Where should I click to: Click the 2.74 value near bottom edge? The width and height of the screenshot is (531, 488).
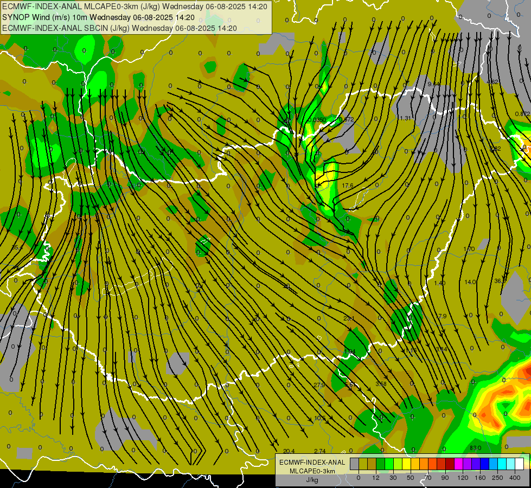320,451
